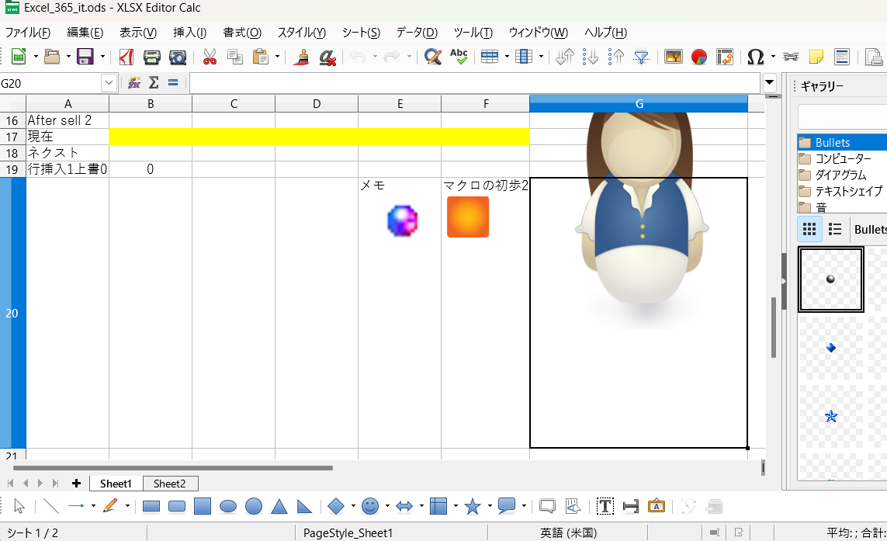
Task: Open Insert Rows dropdown arrow
Action: point(507,57)
